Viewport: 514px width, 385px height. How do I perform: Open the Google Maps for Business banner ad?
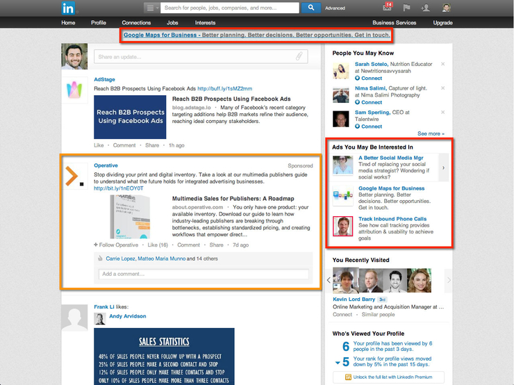[257, 35]
